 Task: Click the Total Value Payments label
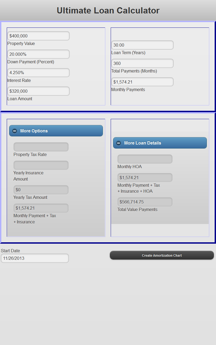point(137,210)
